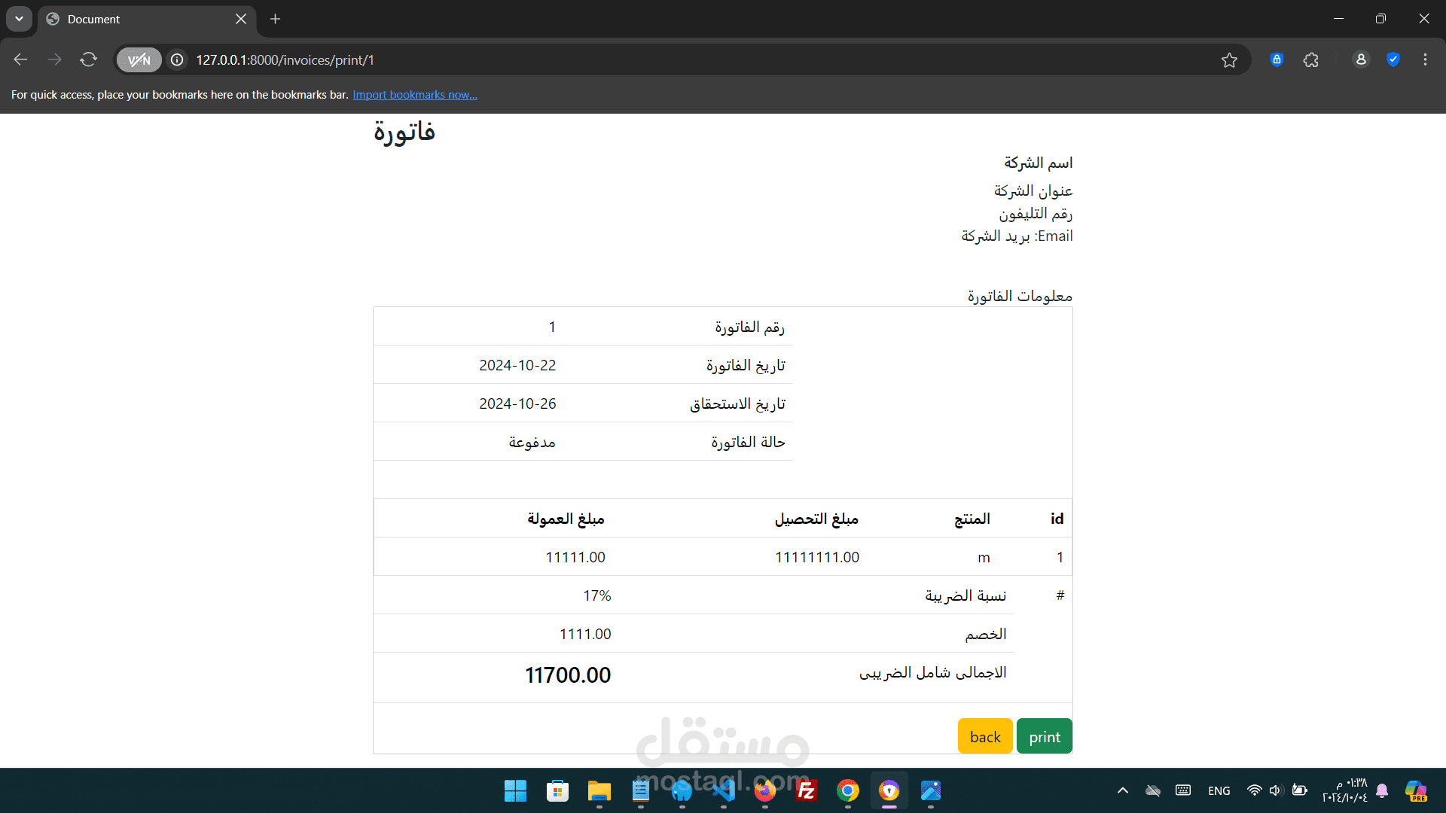Open the tab search dropdown arrow
The width and height of the screenshot is (1446, 813).
tap(19, 19)
